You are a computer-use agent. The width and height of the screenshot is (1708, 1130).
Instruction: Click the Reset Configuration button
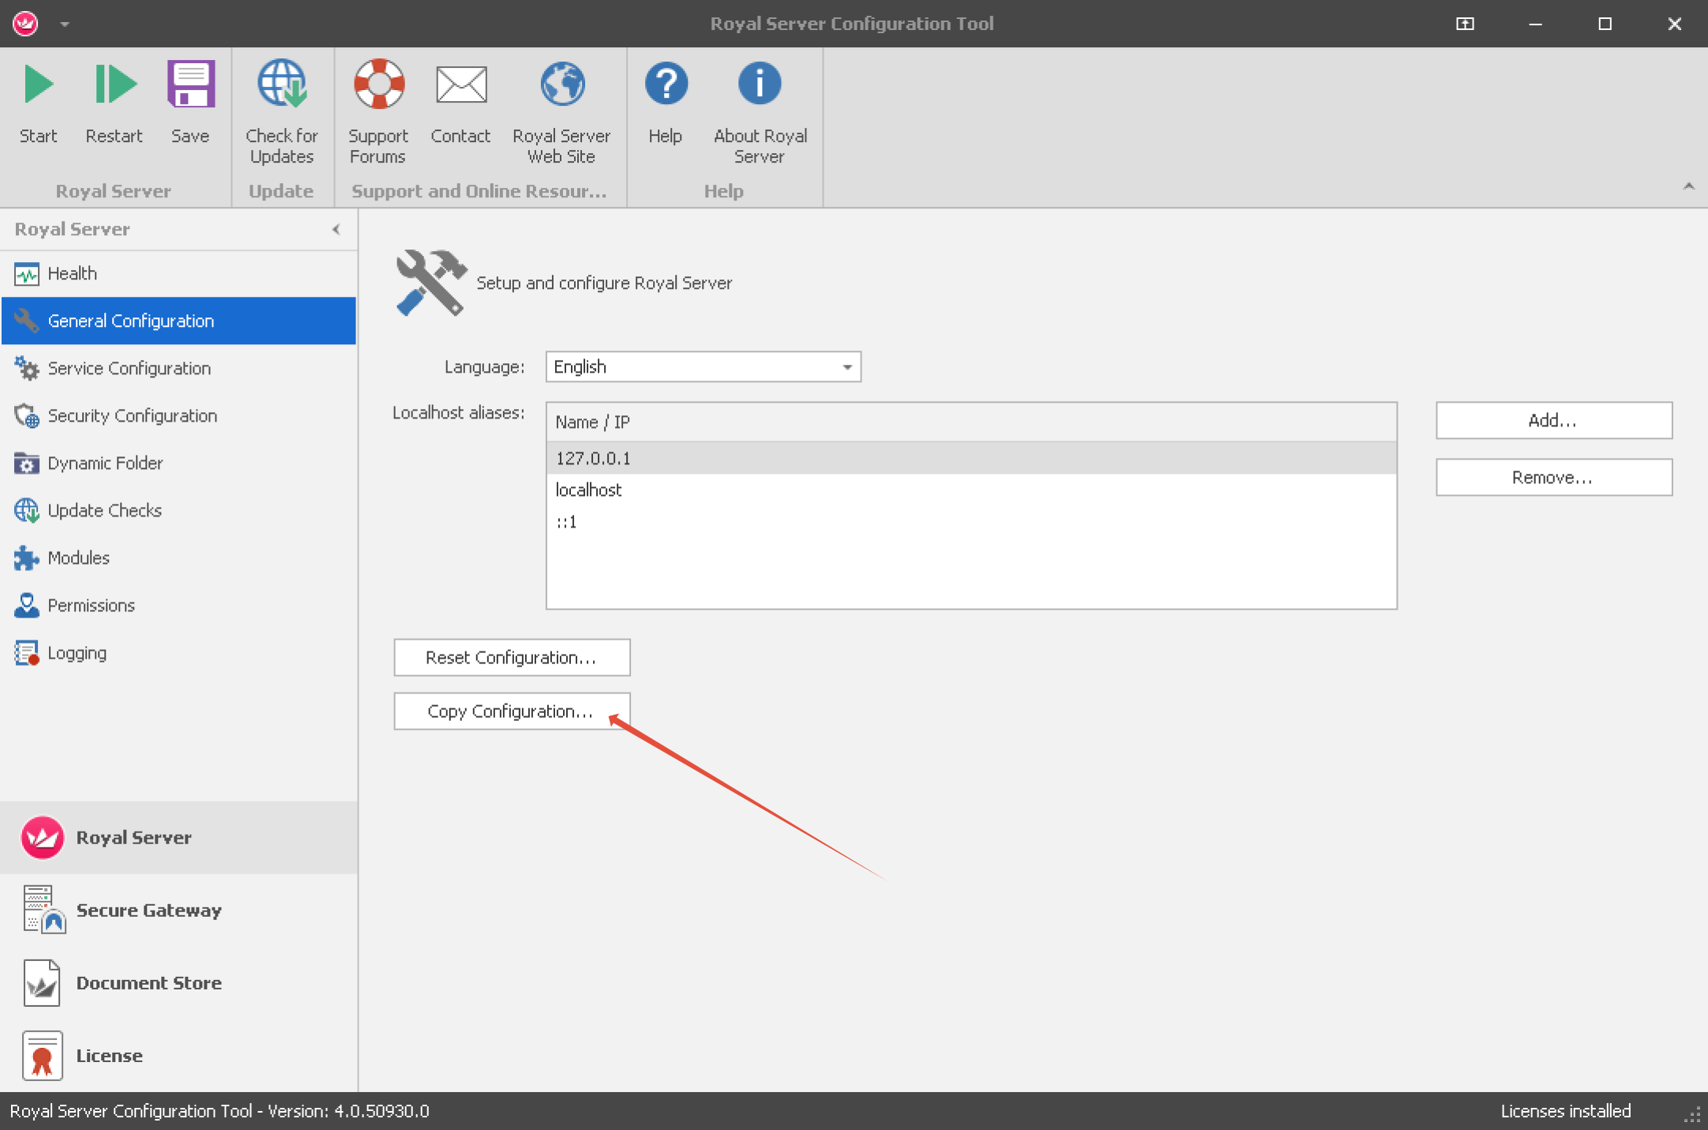click(x=511, y=658)
